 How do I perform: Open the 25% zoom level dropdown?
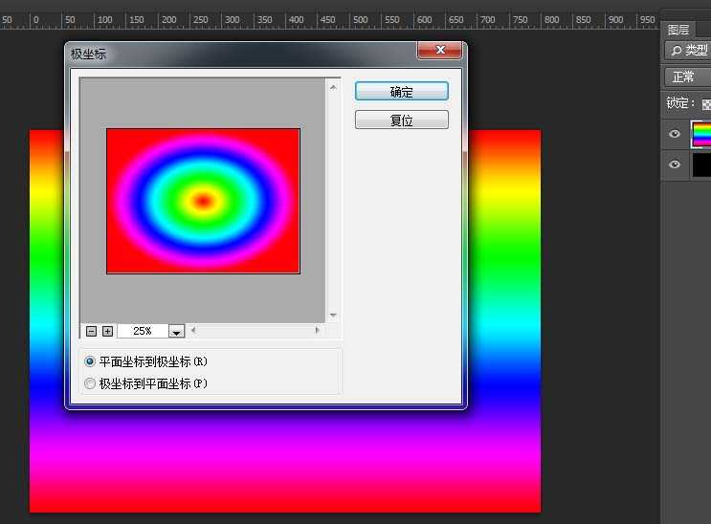(x=176, y=331)
